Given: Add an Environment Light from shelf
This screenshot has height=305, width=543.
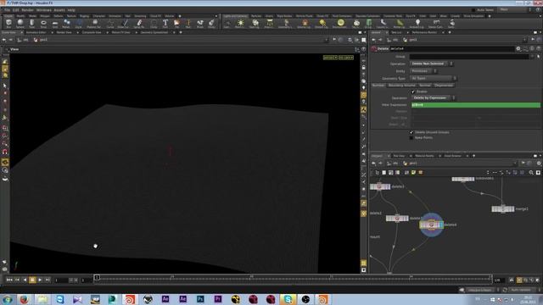Looking at the screenshot, I should point(340,24).
